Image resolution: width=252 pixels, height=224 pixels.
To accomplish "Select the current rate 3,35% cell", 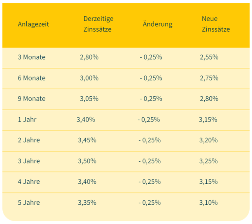I will [x=87, y=202].
